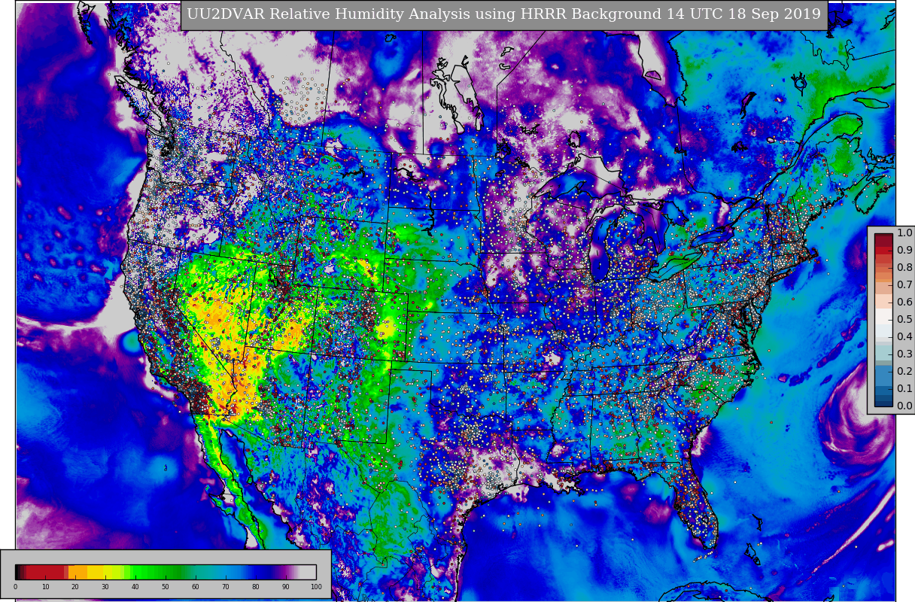Click the "40" tick label on humidity colorbar
Viewport: 915px width, 602px height.
[135, 587]
